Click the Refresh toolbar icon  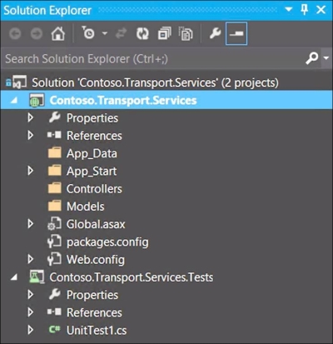142,34
